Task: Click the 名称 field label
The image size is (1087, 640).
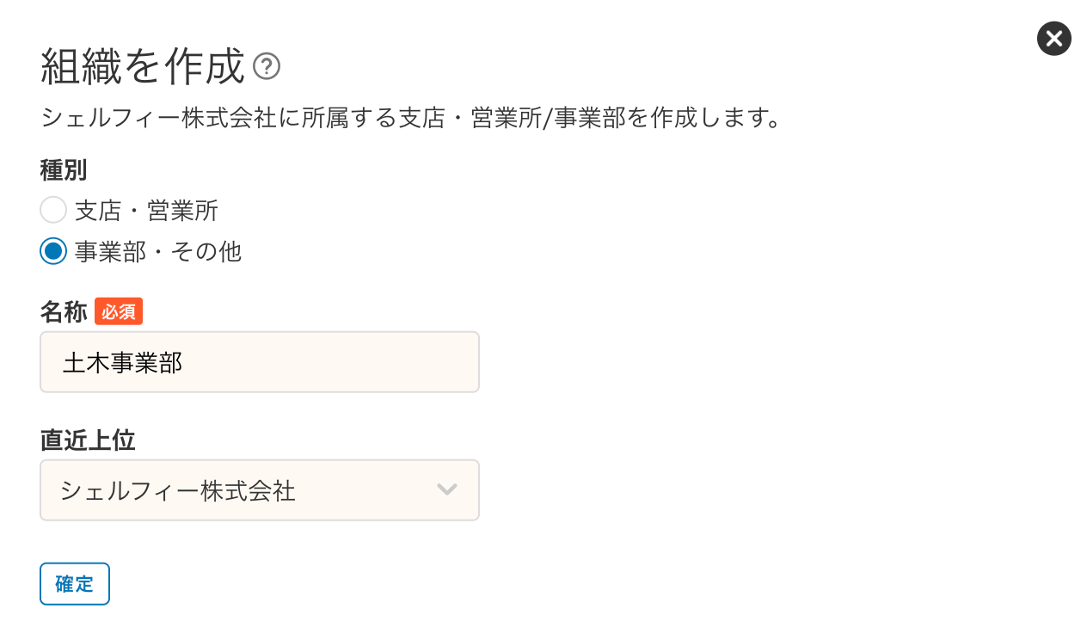Action: (x=64, y=312)
